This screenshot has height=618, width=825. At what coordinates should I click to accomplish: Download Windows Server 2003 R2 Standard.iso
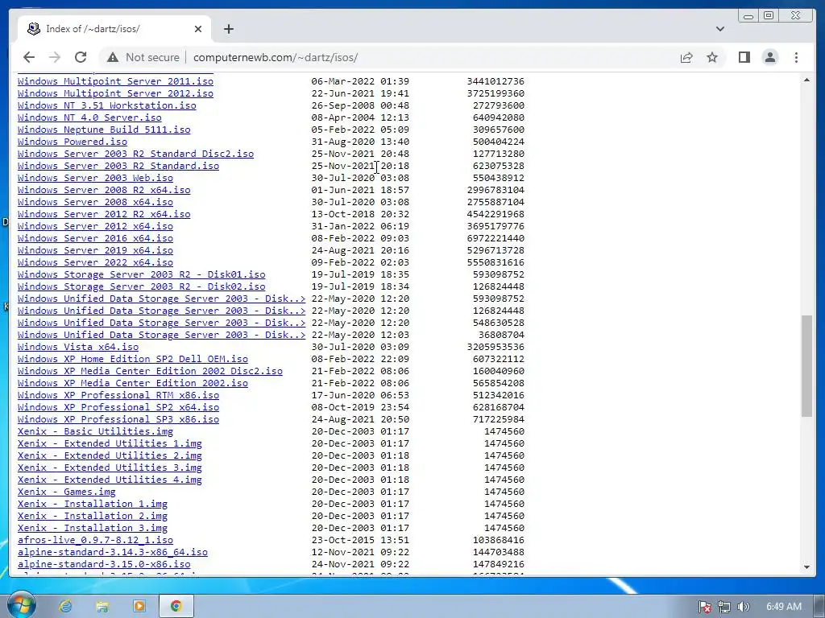pos(118,166)
